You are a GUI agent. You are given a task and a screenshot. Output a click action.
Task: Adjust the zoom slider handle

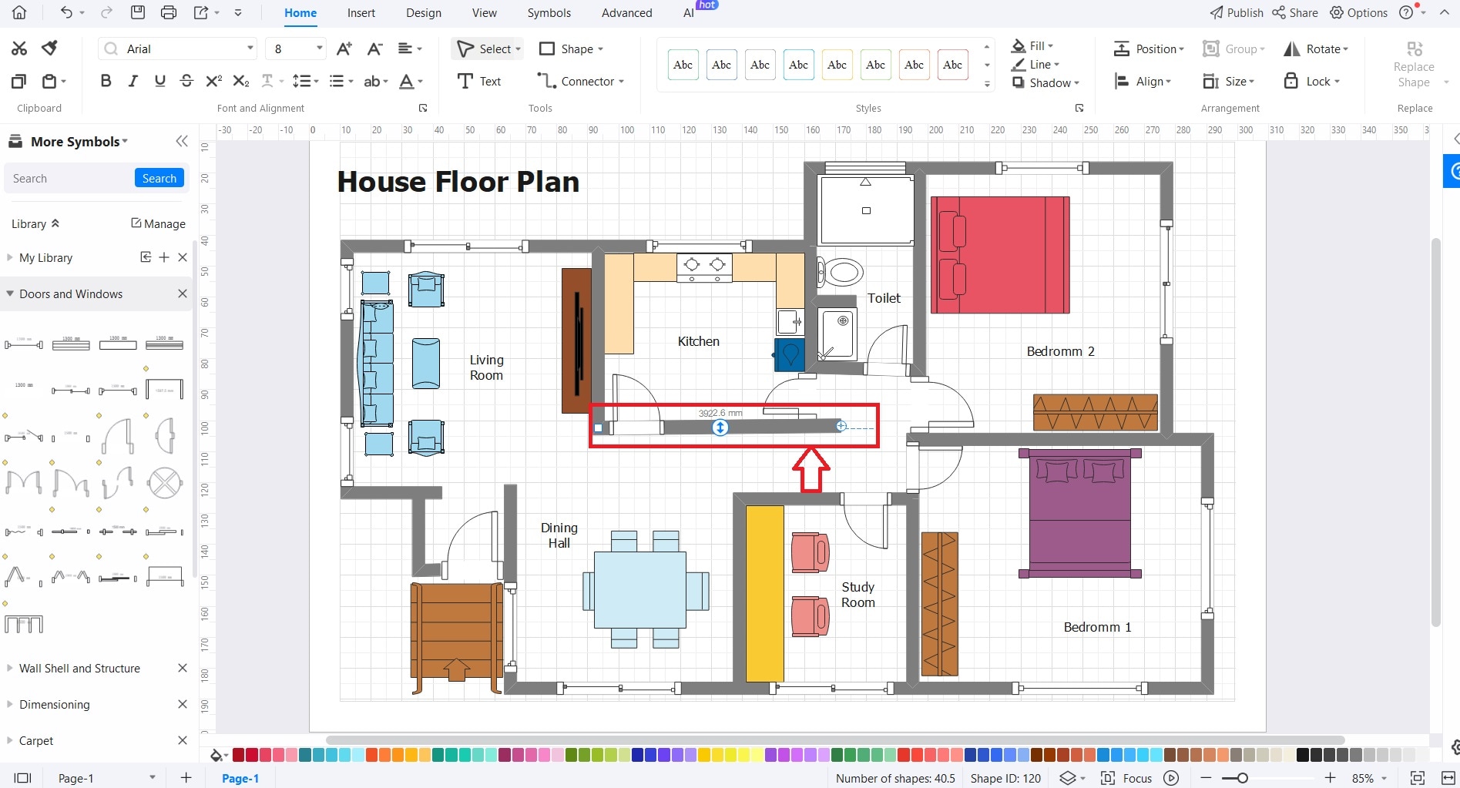pos(1242,778)
